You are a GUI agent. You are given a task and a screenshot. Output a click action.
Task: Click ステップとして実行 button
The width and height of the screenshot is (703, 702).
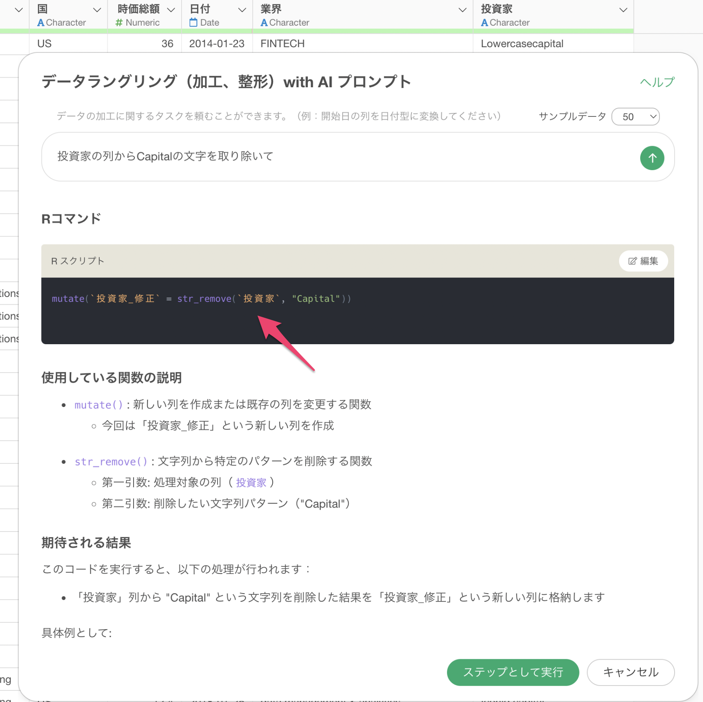pyautogui.click(x=513, y=672)
